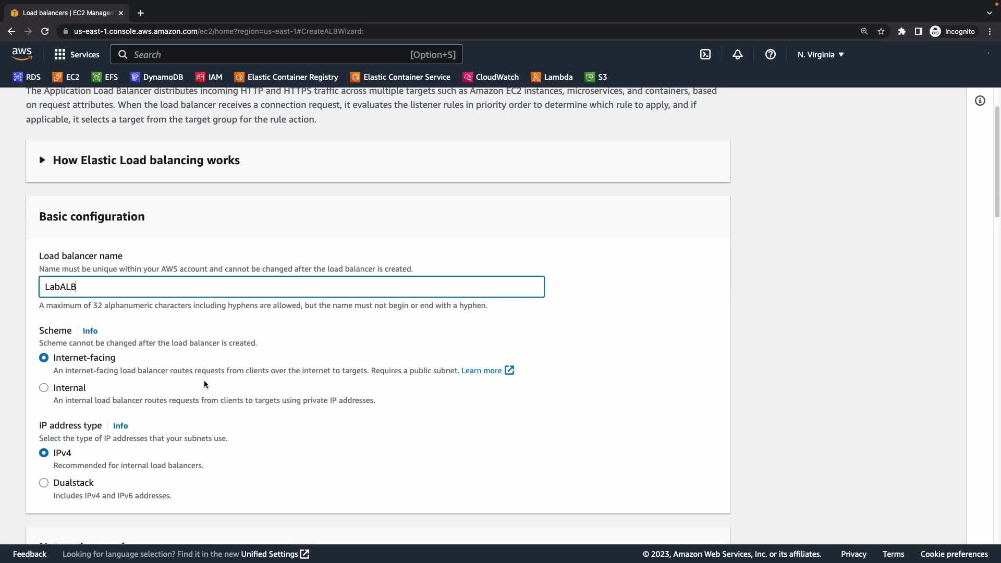The height and width of the screenshot is (563, 1001).
Task: Open the browser tab list chevron
Action: (989, 13)
